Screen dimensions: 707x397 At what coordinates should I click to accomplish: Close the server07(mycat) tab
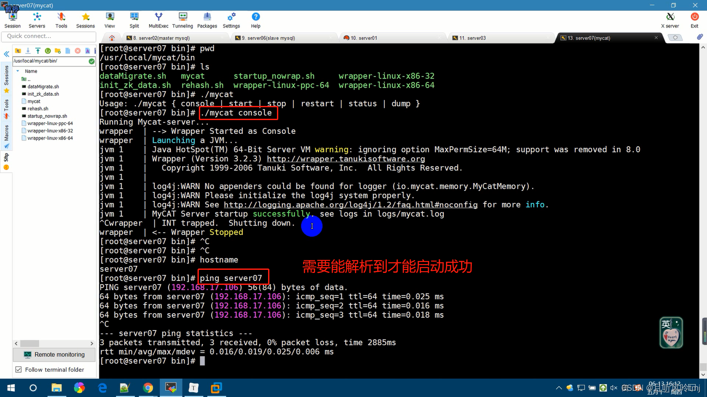656,38
